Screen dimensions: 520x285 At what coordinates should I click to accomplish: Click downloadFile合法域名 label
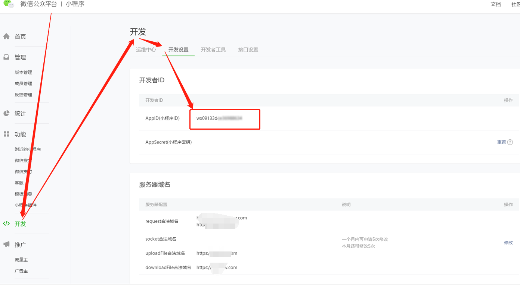[x=168, y=267]
